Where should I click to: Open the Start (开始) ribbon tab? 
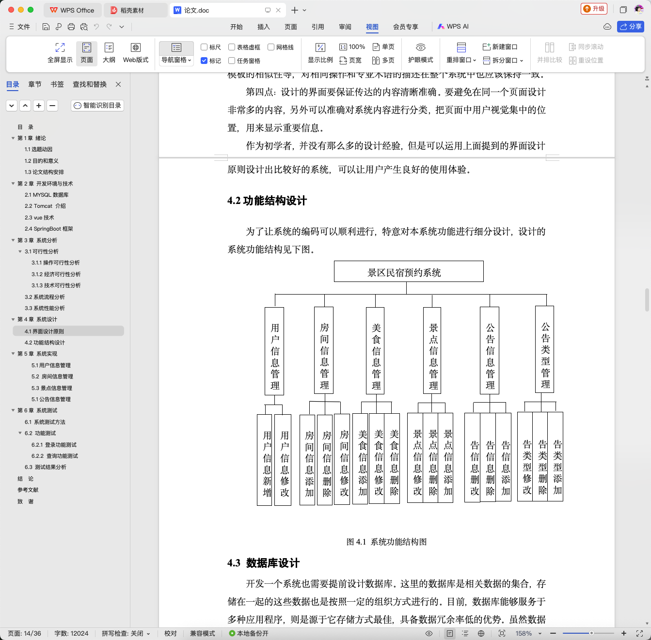click(237, 27)
